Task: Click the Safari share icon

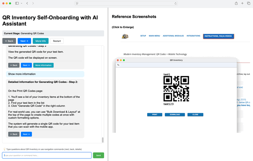Action: (x=236, y=3)
